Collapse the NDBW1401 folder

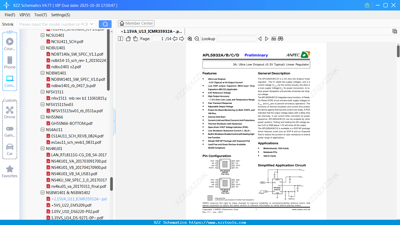43,73
